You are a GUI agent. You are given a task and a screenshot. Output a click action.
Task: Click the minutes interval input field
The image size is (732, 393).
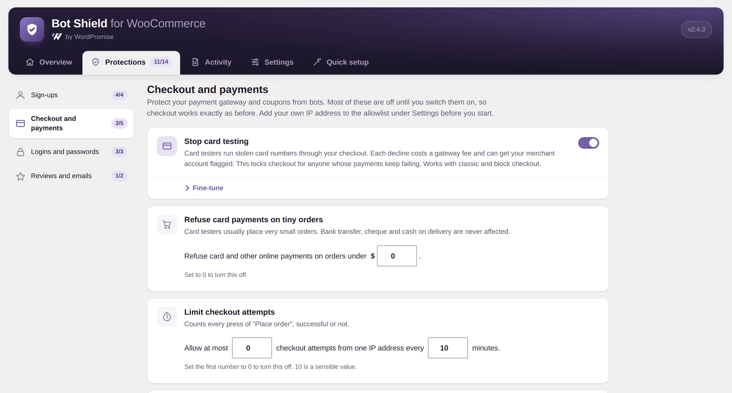tap(448, 348)
